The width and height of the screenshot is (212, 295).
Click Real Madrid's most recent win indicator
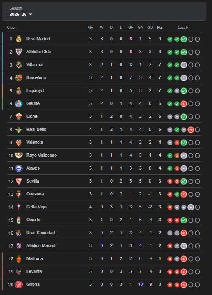point(184,39)
